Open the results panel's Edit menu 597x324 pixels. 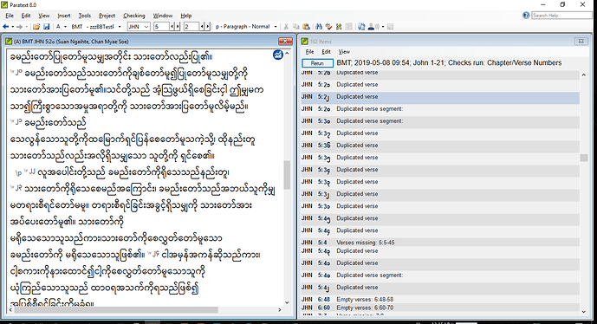pos(327,52)
